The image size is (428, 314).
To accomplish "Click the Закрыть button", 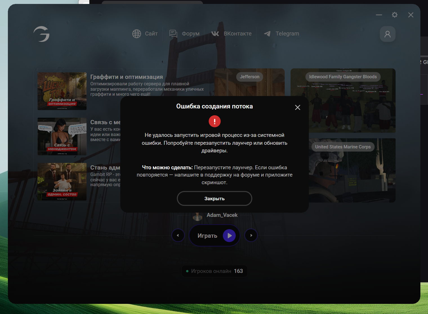I will point(215,199).
